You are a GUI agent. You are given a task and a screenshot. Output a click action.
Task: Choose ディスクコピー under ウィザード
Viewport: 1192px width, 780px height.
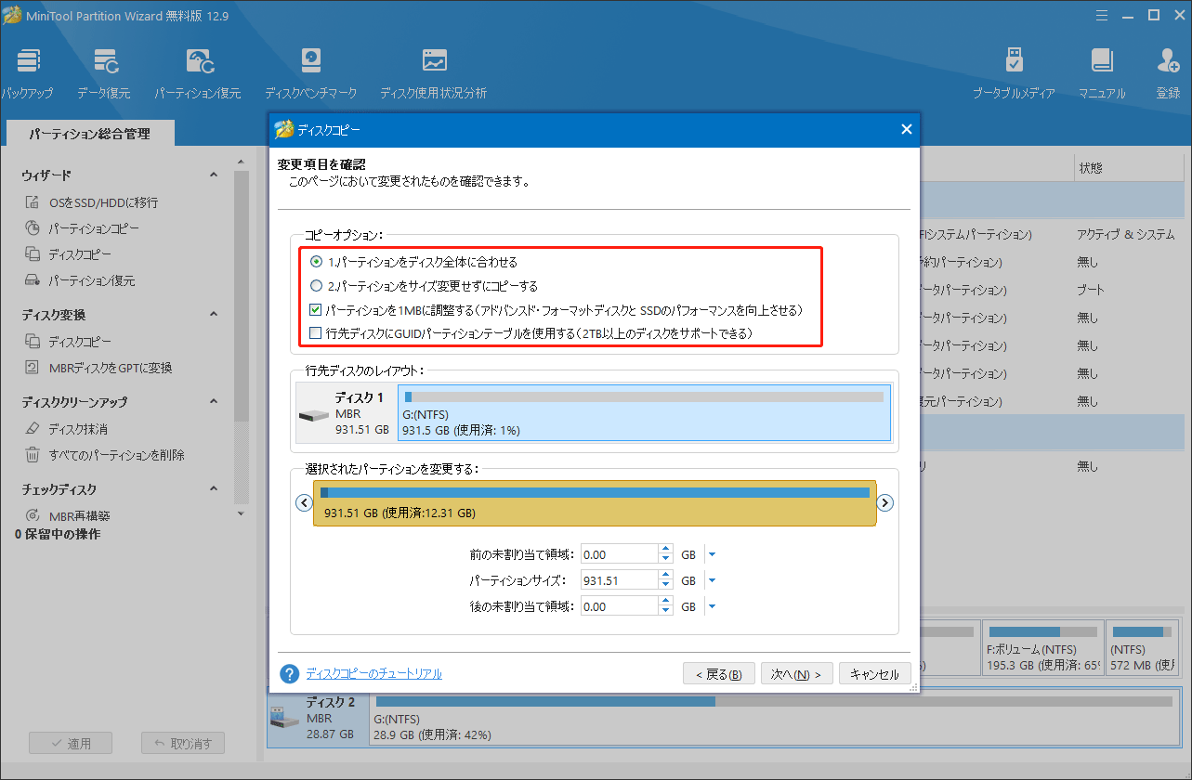point(79,254)
